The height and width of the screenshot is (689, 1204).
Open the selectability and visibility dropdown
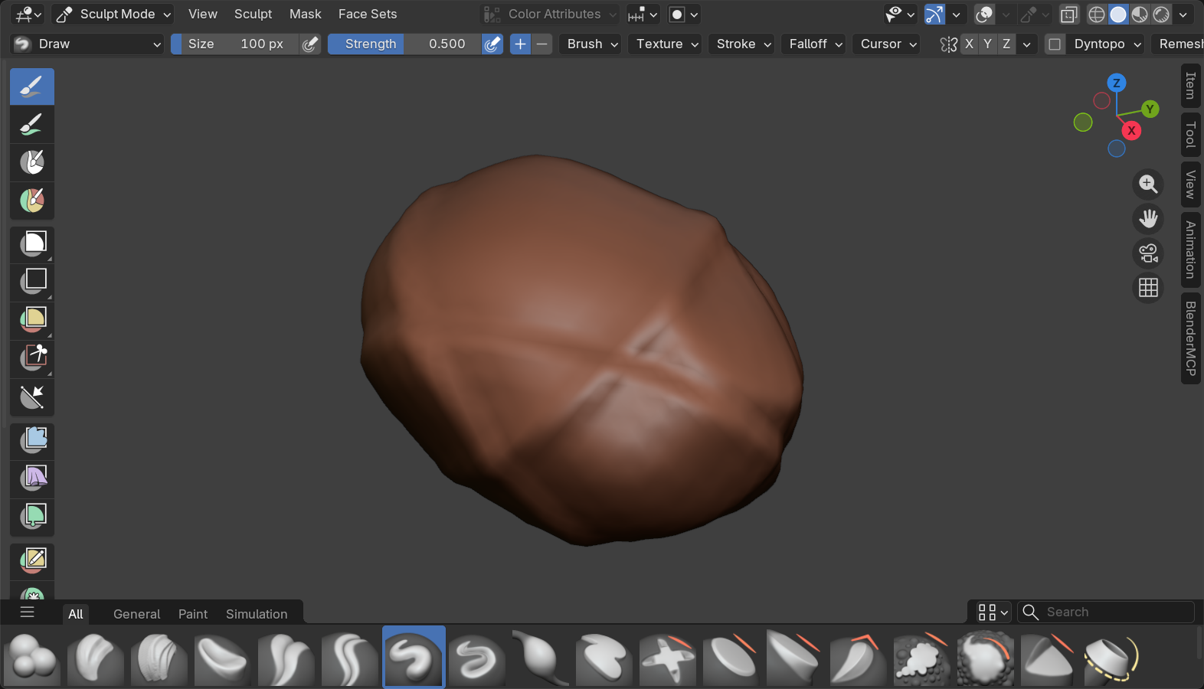pos(901,15)
